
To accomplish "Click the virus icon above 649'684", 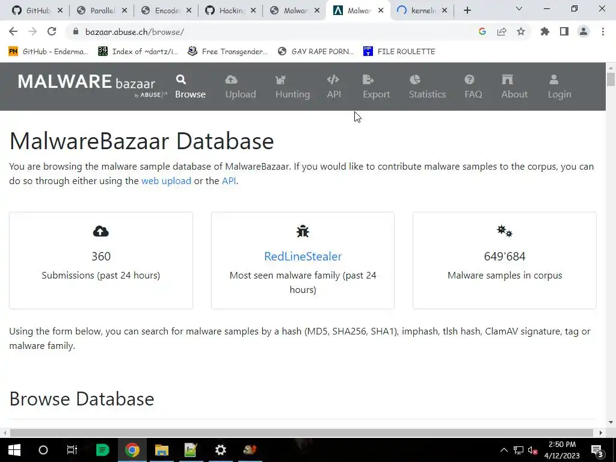I will (505, 231).
